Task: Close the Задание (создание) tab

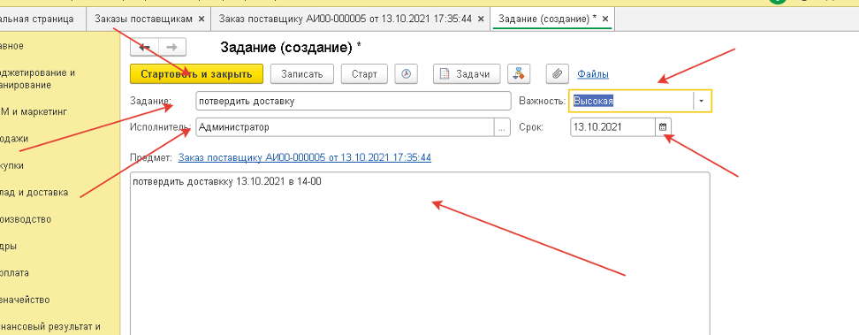Action: (x=605, y=19)
